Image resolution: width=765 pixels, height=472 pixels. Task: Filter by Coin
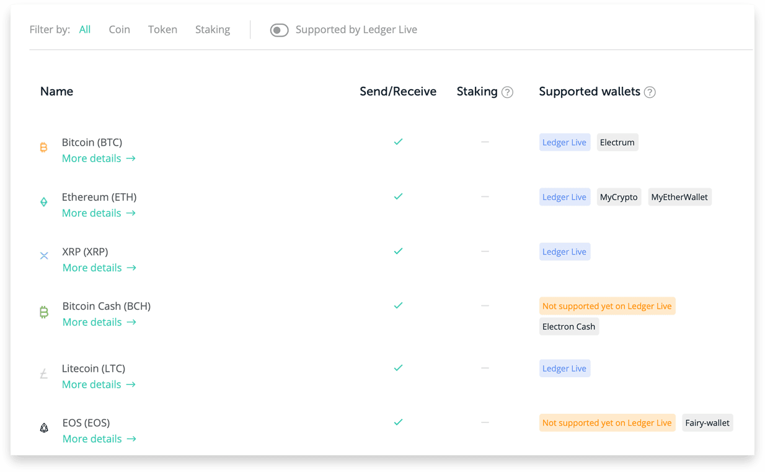pos(120,29)
